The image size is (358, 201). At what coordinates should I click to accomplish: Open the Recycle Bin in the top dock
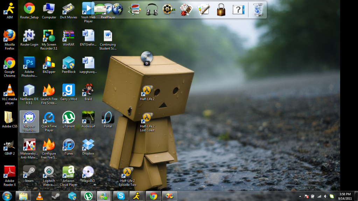(x=258, y=9)
